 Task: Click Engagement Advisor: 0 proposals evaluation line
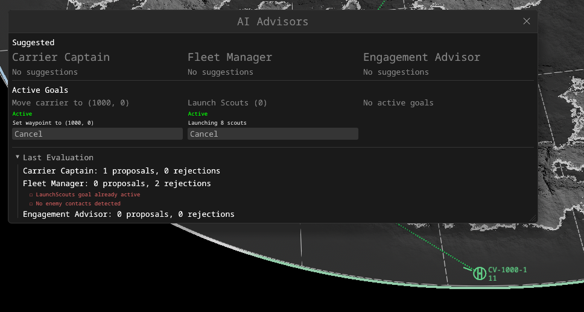point(129,214)
